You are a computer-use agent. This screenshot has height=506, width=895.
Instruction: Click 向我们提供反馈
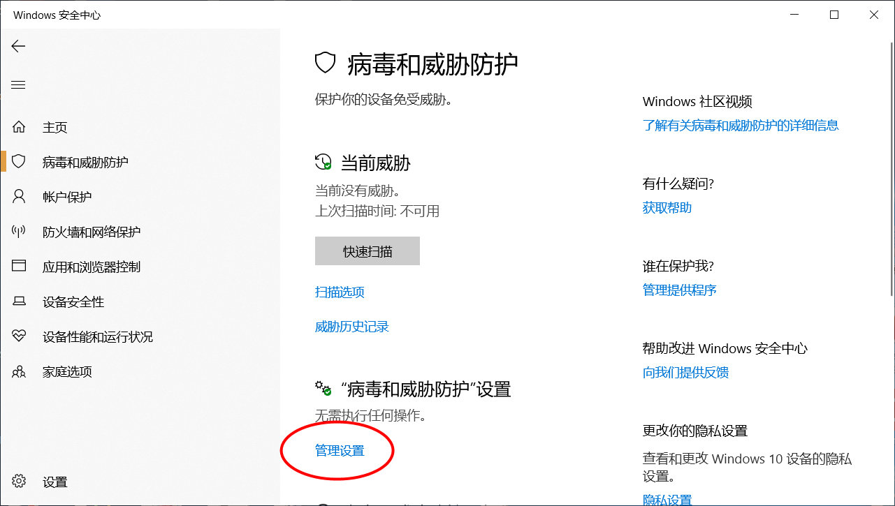[x=685, y=372]
